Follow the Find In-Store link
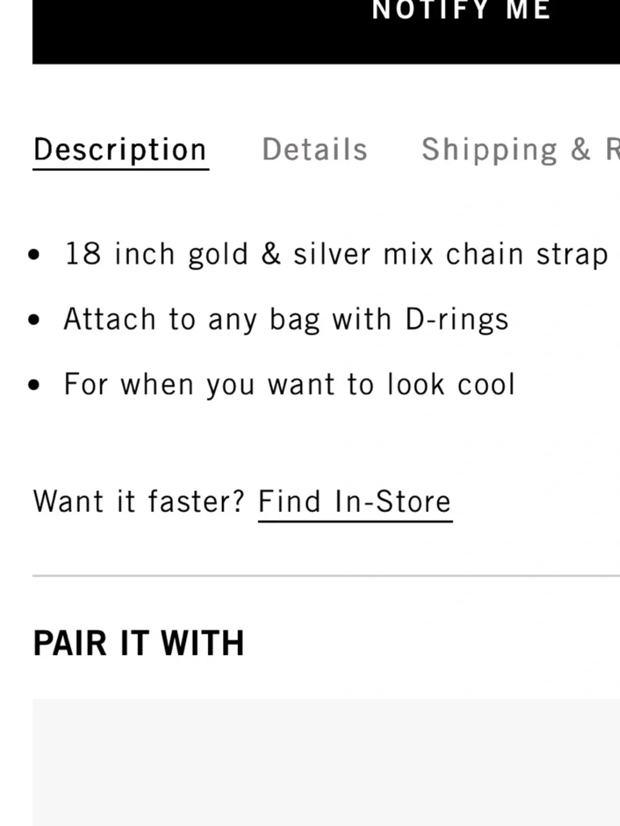The image size is (620, 826). pos(355,502)
